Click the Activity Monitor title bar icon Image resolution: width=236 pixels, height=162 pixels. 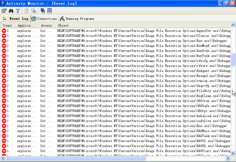pyautogui.click(x=3, y=3)
